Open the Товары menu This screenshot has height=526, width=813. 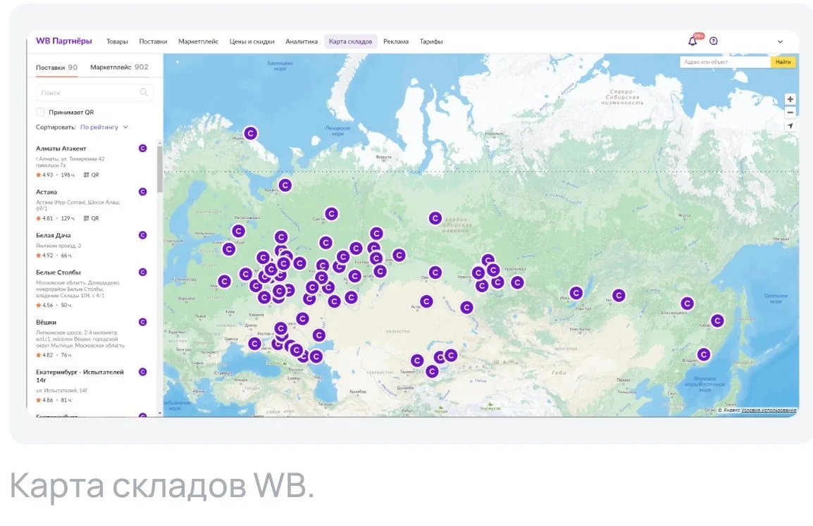[x=117, y=42]
